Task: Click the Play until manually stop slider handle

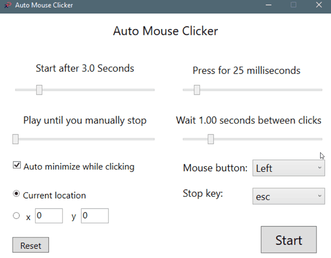Action: click(x=16, y=139)
